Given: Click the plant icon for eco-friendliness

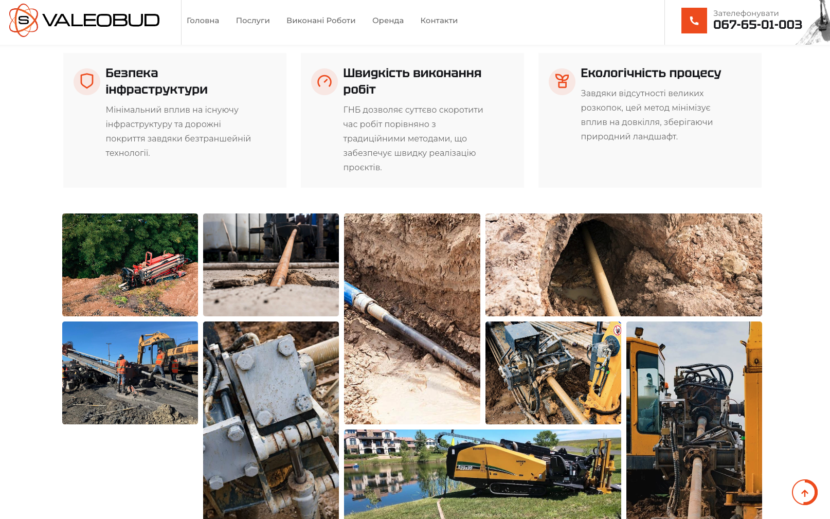Looking at the screenshot, I should (562, 82).
